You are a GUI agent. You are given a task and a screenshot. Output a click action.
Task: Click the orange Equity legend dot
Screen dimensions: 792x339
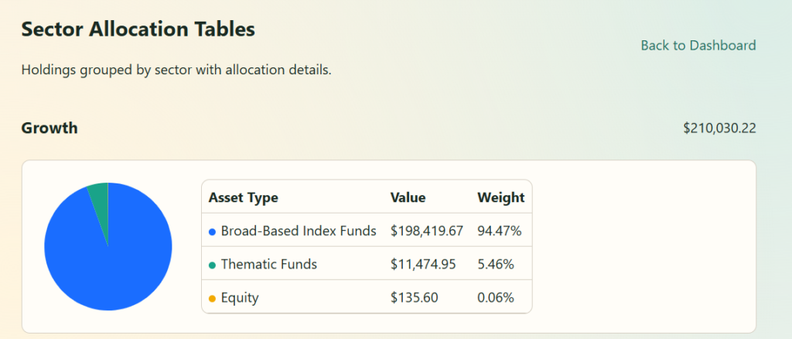pyautogui.click(x=212, y=299)
